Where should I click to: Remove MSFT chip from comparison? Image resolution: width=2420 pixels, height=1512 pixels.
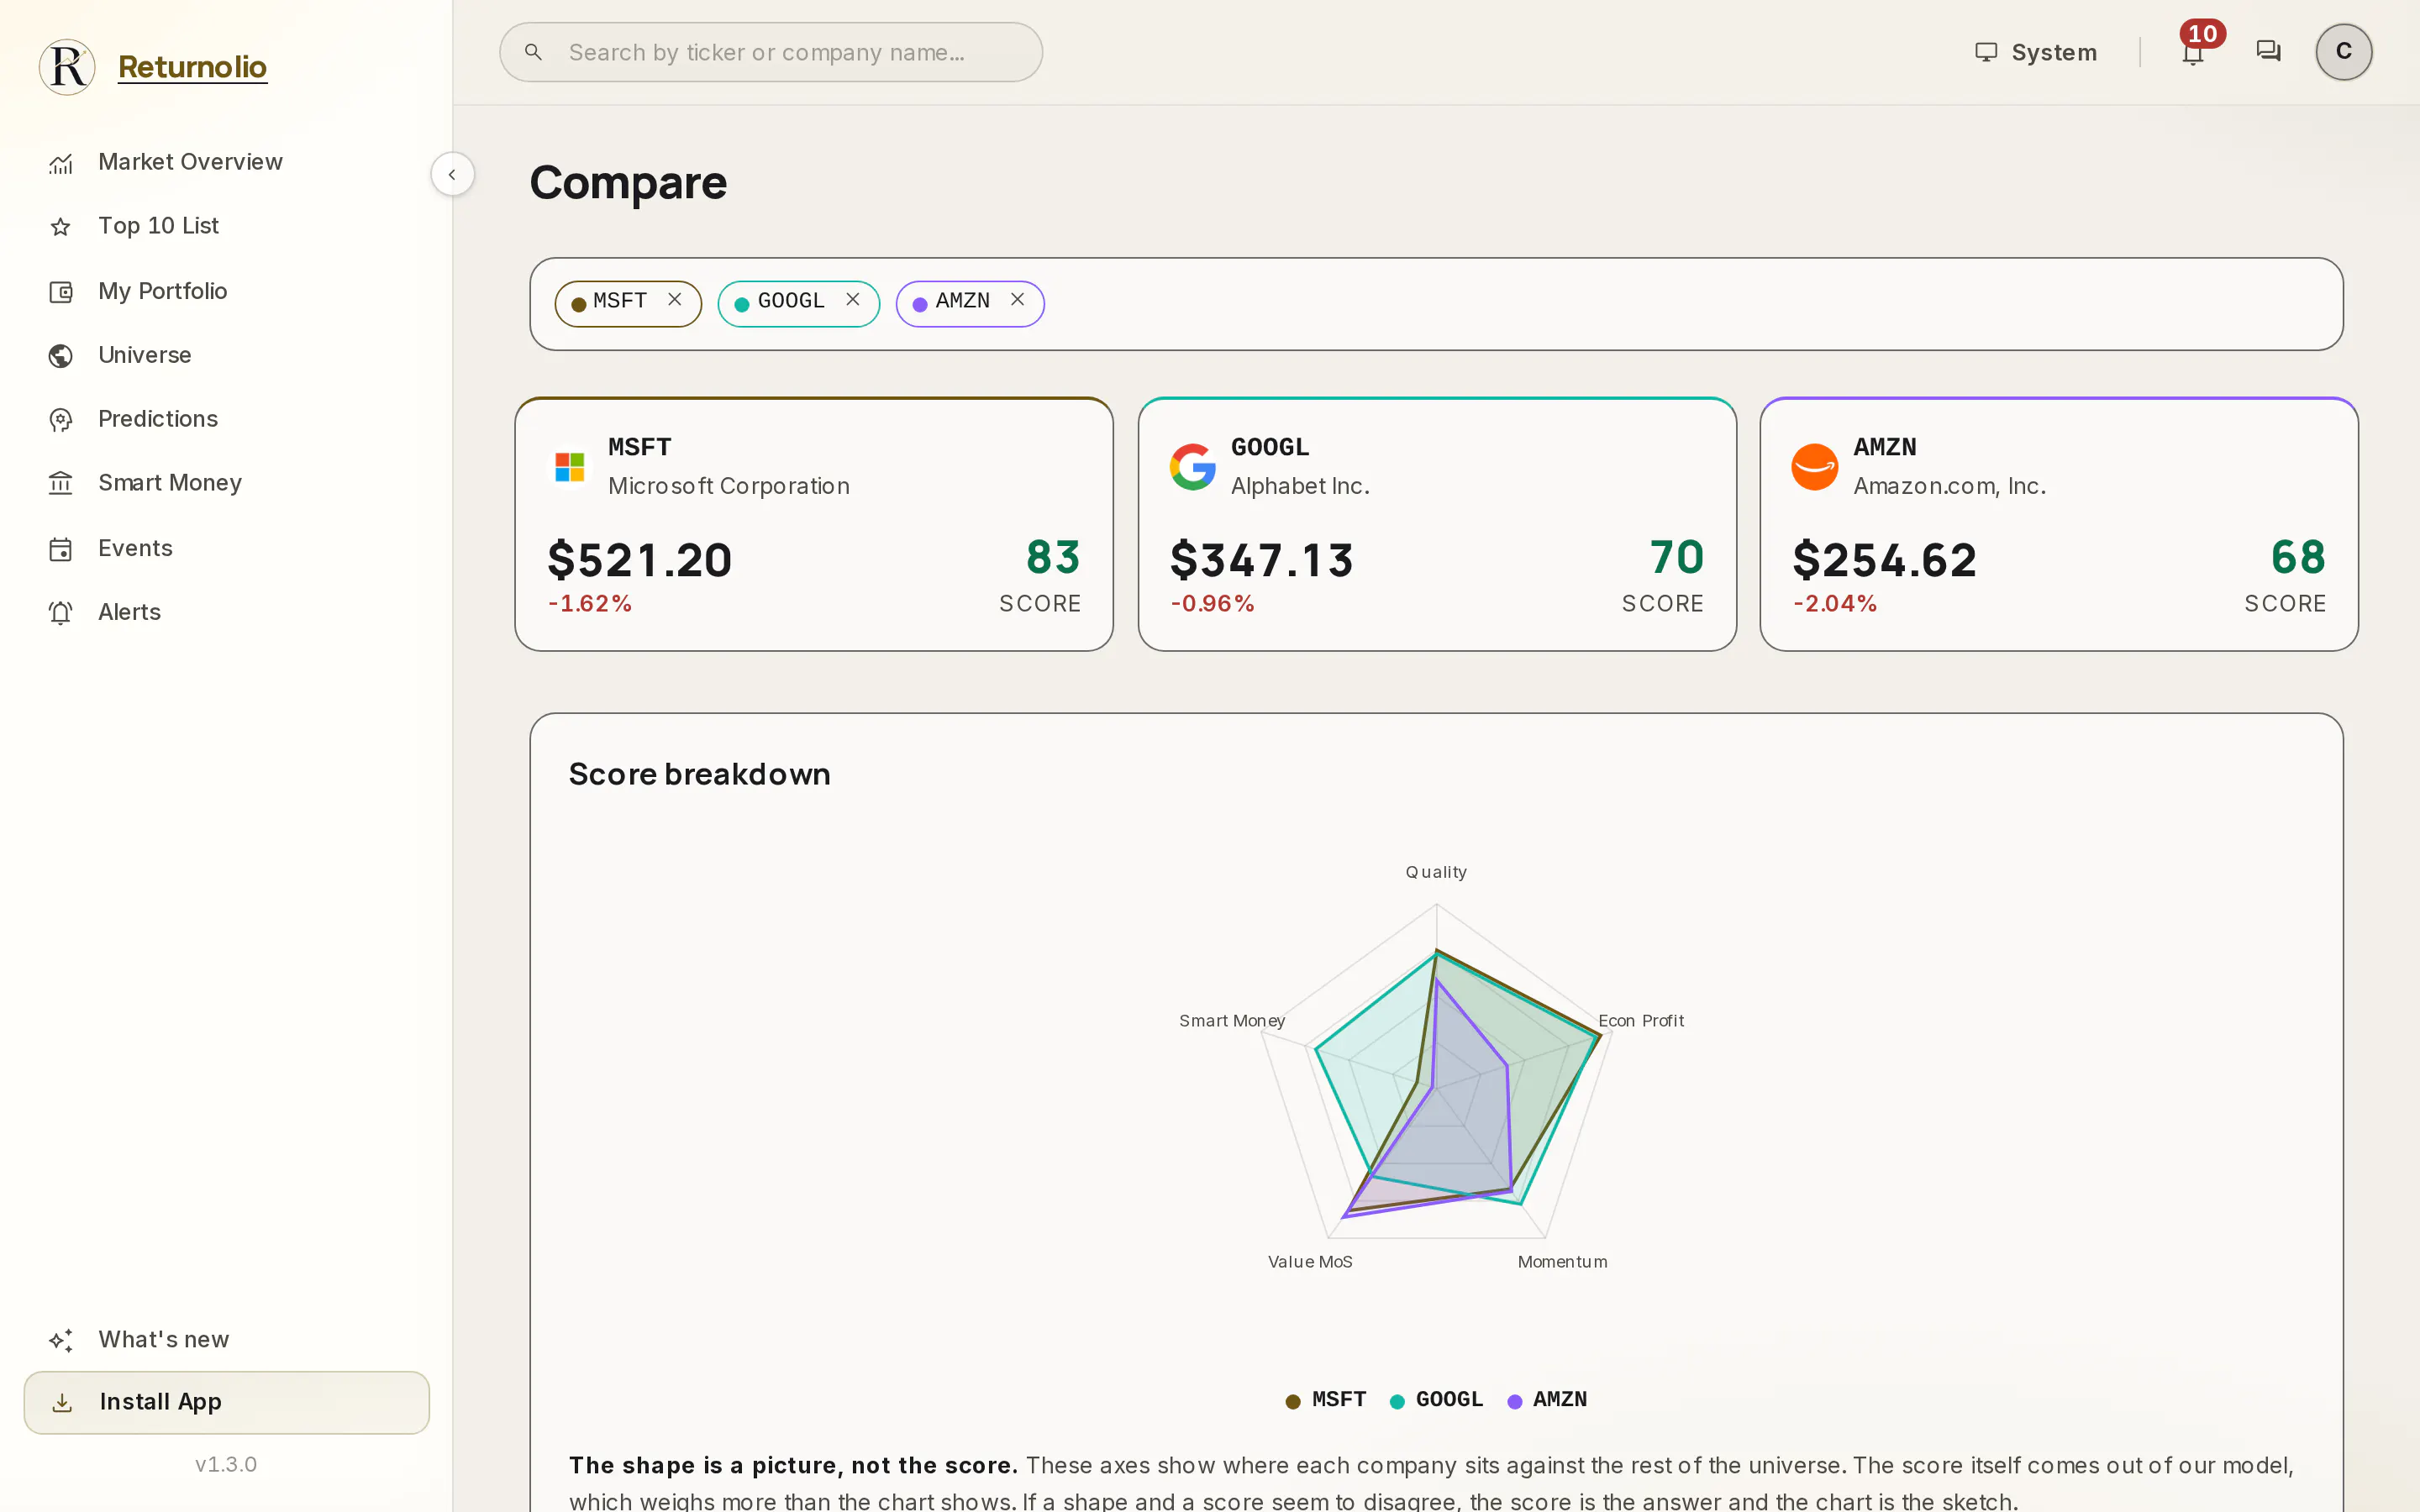[x=675, y=300]
